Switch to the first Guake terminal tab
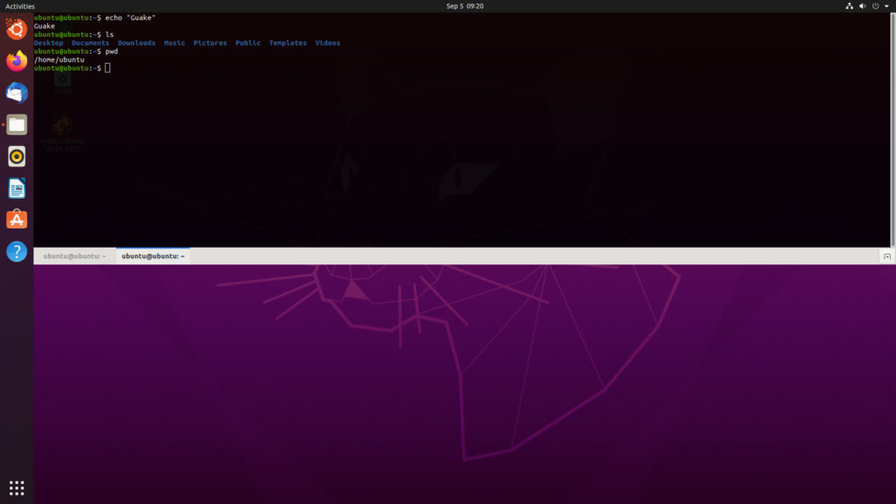 click(x=74, y=256)
